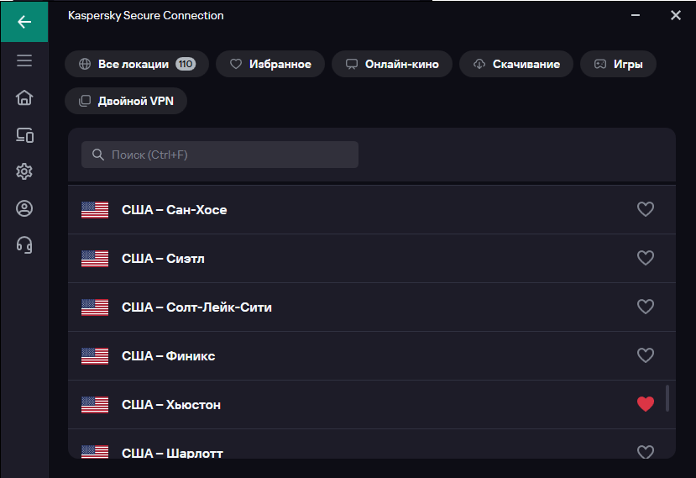Image resolution: width=696 pixels, height=478 pixels.
Task: Focus the Поиск search field
Action: 220,155
